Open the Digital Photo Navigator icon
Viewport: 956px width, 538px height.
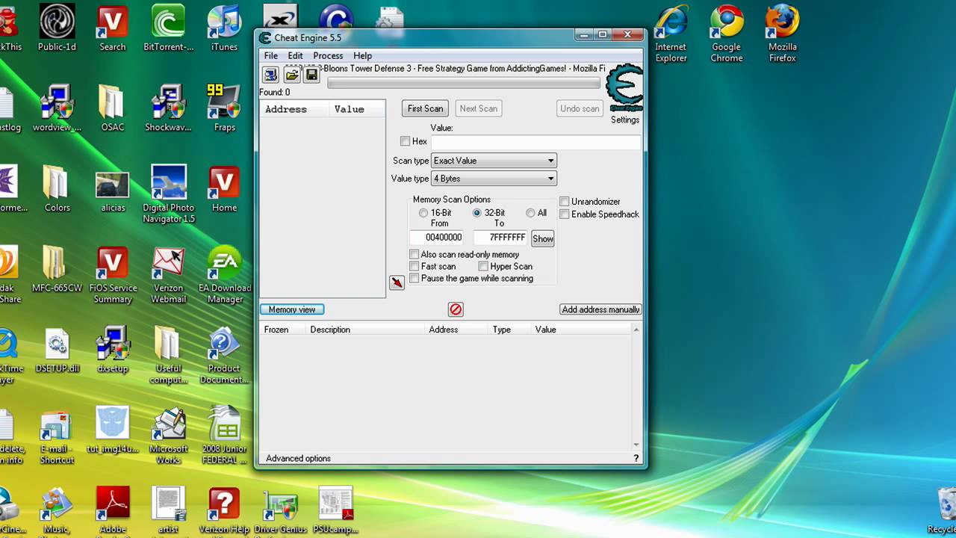(x=168, y=194)
